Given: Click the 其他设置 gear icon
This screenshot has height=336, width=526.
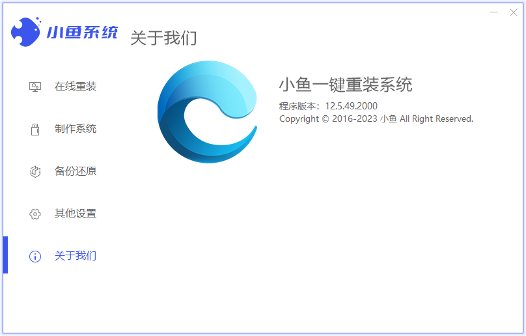Looking at the screenshot, I should tap(35, 214).
